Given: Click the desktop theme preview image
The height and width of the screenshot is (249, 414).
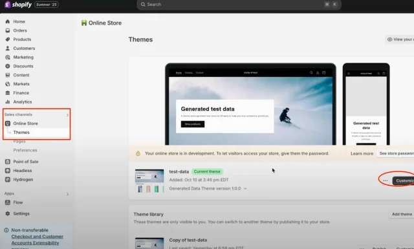Looking at the screenshot, I should 250,104.
